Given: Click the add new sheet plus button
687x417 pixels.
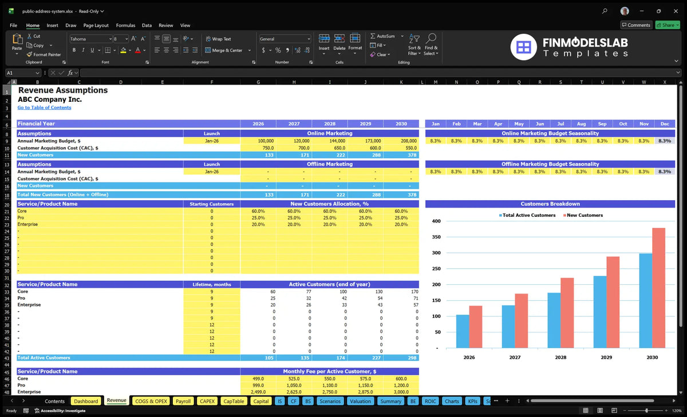Looking at the screenshot, I should pyautogui.click(x=507, y=401).
